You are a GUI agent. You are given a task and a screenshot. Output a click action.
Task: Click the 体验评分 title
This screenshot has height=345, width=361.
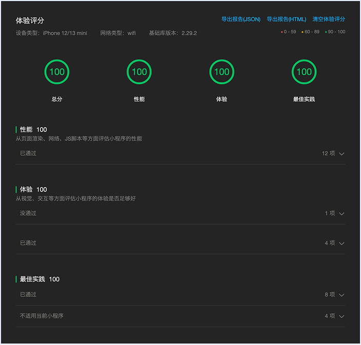coord(30,20)
